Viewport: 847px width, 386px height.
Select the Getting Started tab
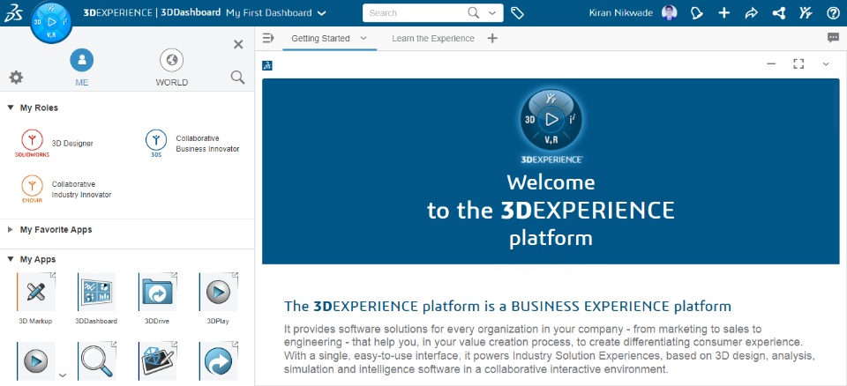click(320, 38)
